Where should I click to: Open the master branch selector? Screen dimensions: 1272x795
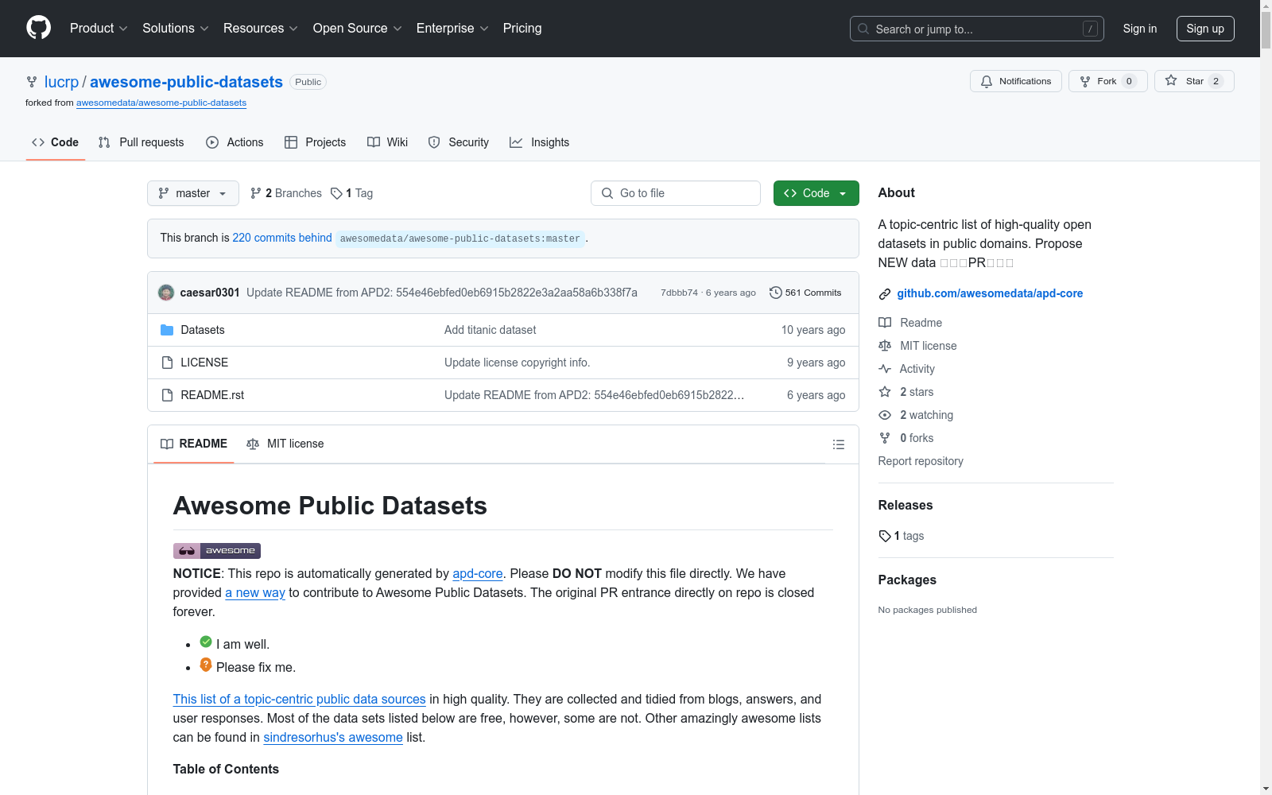click(192, 193)
